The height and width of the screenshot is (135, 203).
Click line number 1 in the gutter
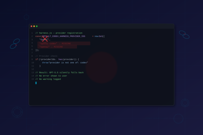pos(32,33)
